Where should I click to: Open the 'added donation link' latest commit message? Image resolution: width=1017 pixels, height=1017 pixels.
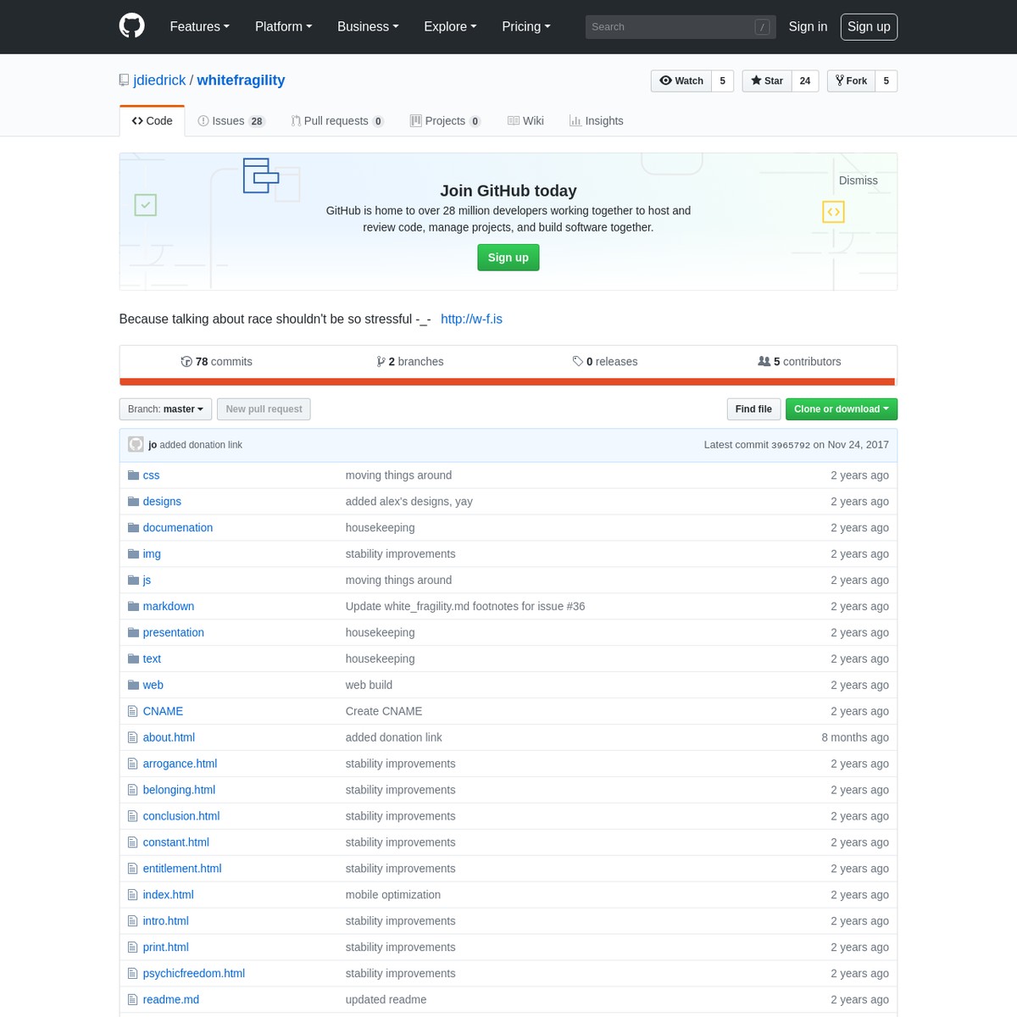pyautogui.click(x=201, y=445)
